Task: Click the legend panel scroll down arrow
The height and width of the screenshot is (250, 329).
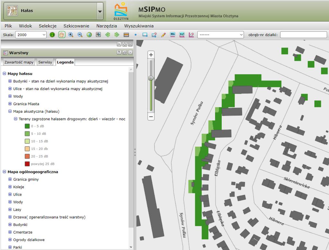Action: [x=131, y=247]
